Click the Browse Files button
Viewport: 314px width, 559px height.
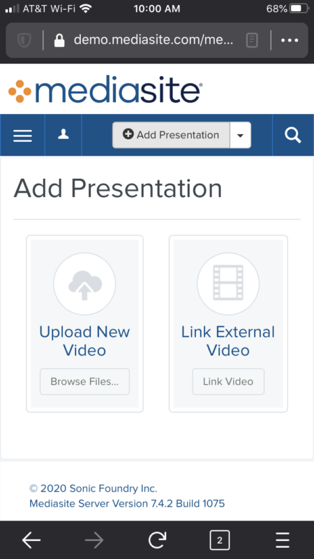click(x=84, y=382)
